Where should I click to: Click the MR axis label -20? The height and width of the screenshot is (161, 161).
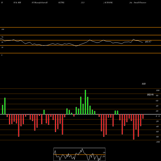click(x=157, y=121)
